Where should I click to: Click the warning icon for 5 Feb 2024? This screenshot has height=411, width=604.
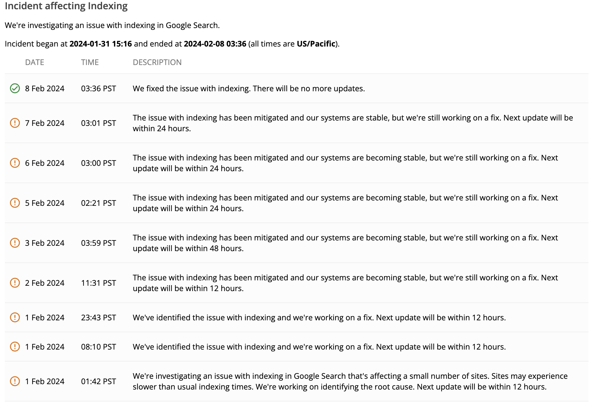pyautogui.click(x=15, y=203)
